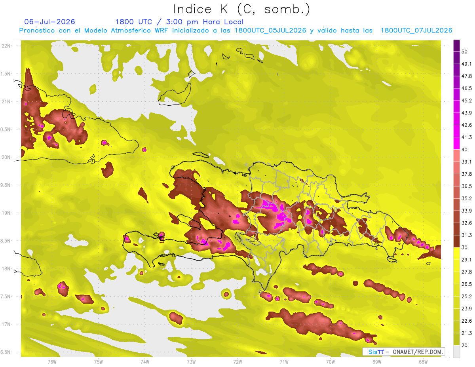Click the latitude axis label "17N"
Image resolution: width=475 pixels, height=367 pixels.
tap(6, 325)
